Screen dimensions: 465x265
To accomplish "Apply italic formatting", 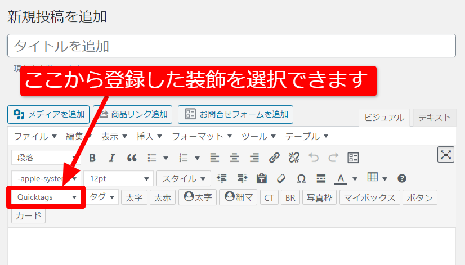I will coord(112,158).
